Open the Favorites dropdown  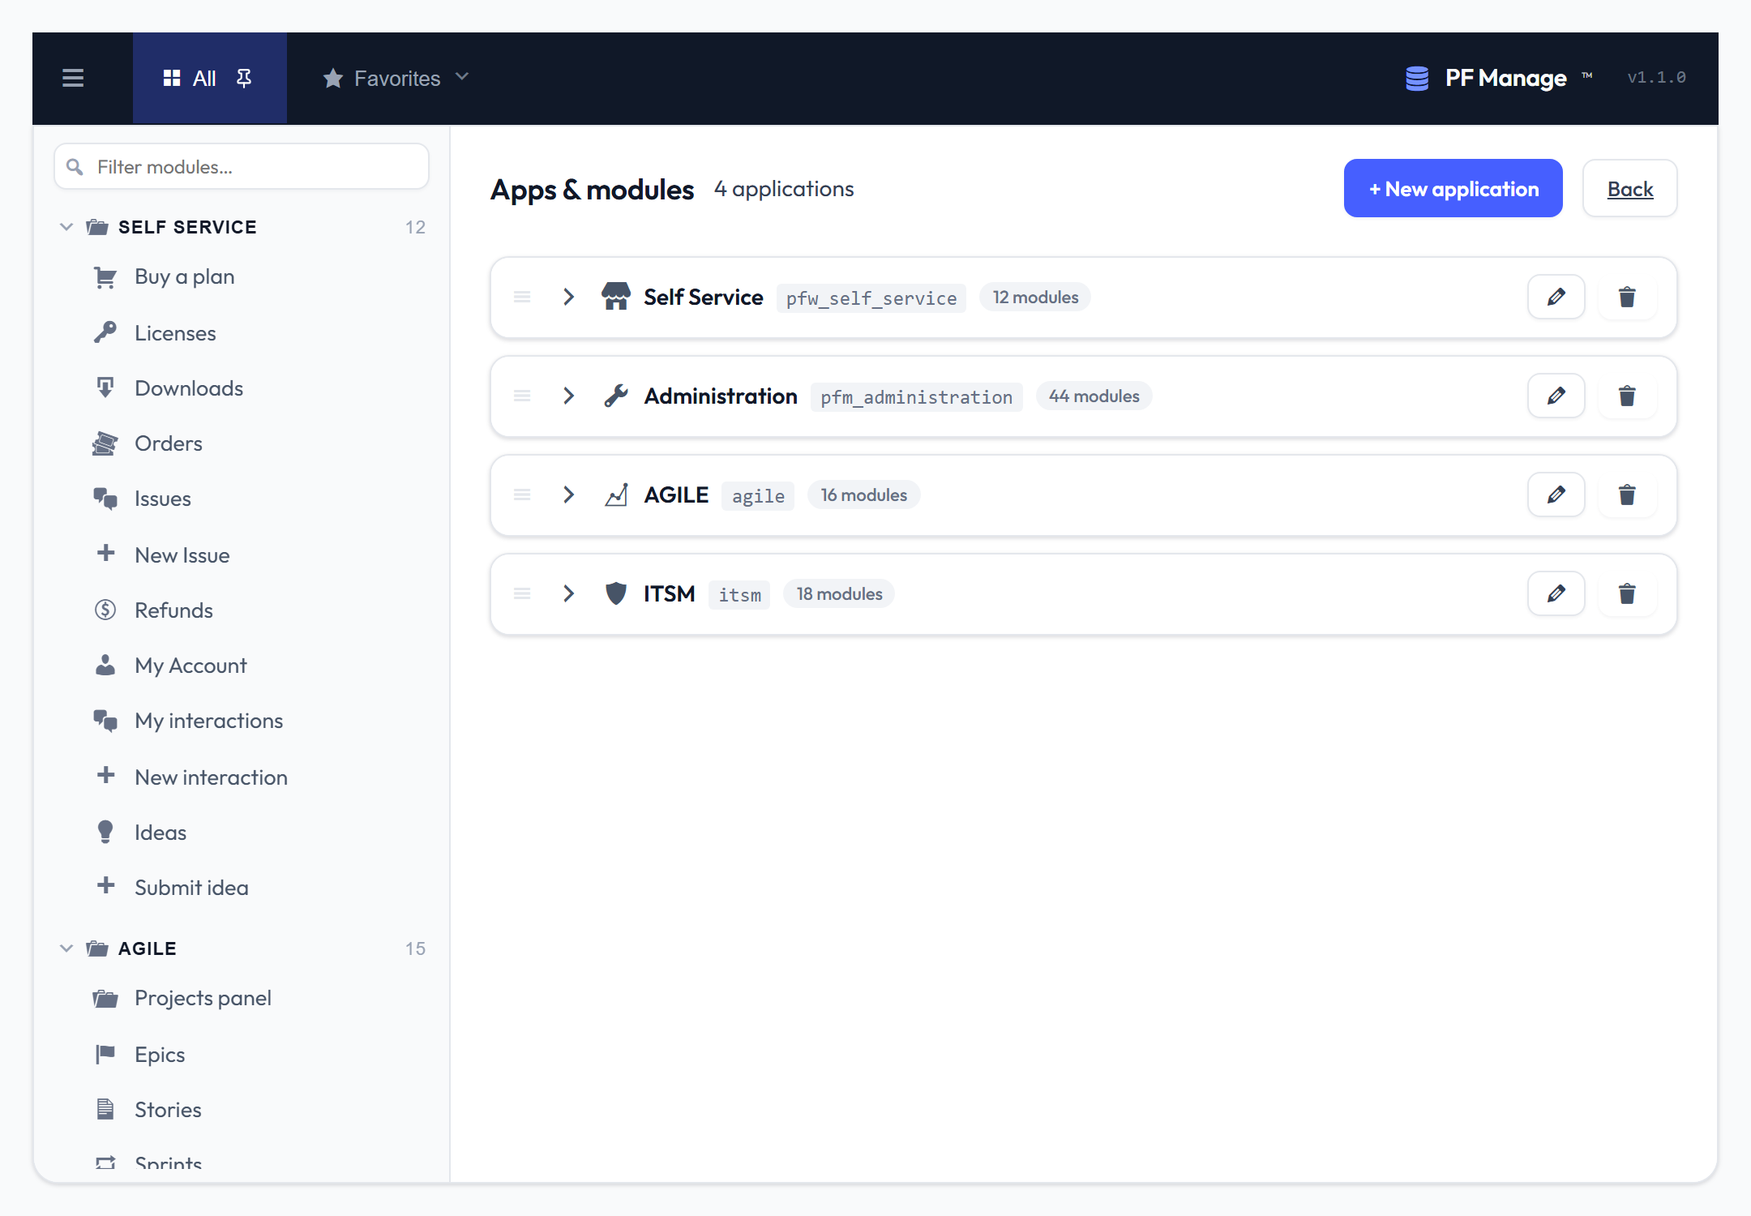[x=396, y=78]
